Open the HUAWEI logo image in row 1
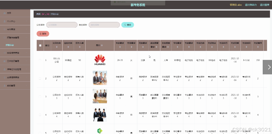272x134 pixels. pyautogui.click(x=100, y=60)
